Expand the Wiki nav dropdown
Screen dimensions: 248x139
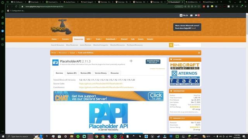pos(89,39)
